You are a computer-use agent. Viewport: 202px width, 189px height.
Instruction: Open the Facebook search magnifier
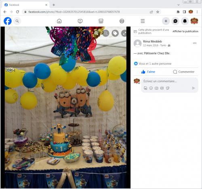point(17,21)
